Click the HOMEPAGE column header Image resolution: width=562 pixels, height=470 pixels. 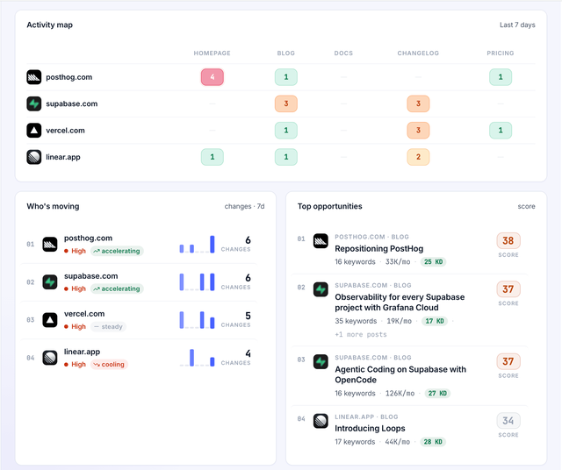(213, 53)
